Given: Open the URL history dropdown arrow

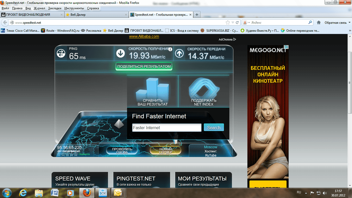Looking at the screenshot, I should [x=233, y=23].
